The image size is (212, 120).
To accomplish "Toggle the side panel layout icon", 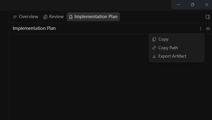I will point(207,17).
